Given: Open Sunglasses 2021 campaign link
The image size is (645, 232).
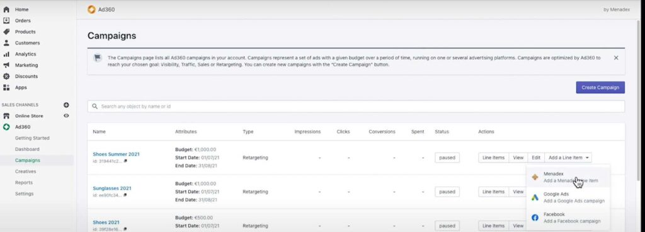Looking at the screenshot, I should point(112,188).
